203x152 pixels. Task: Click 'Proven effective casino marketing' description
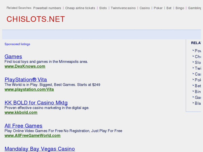pos(47,108)
